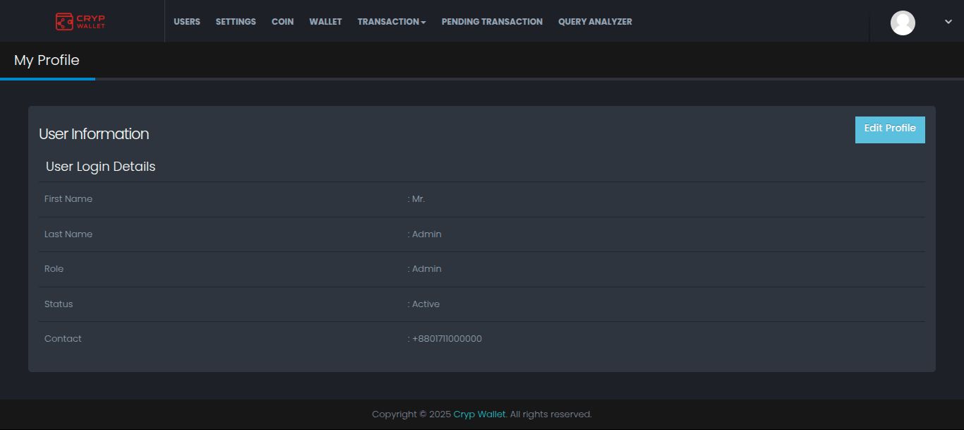This screenshot has height=430, width=964.
Task: Click the User Information heading
Action: 94,134
